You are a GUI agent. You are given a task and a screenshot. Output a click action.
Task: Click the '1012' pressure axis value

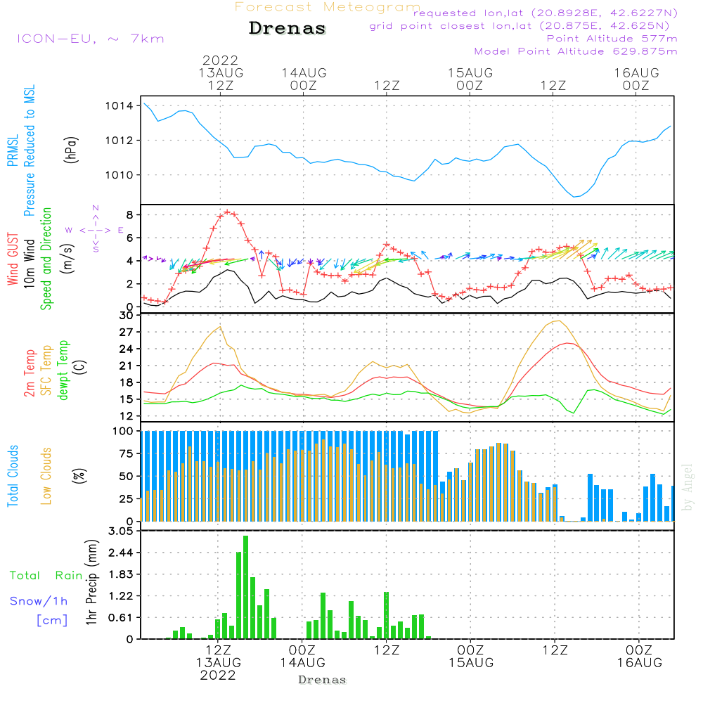pyautogui.click(x=120, y=141)
